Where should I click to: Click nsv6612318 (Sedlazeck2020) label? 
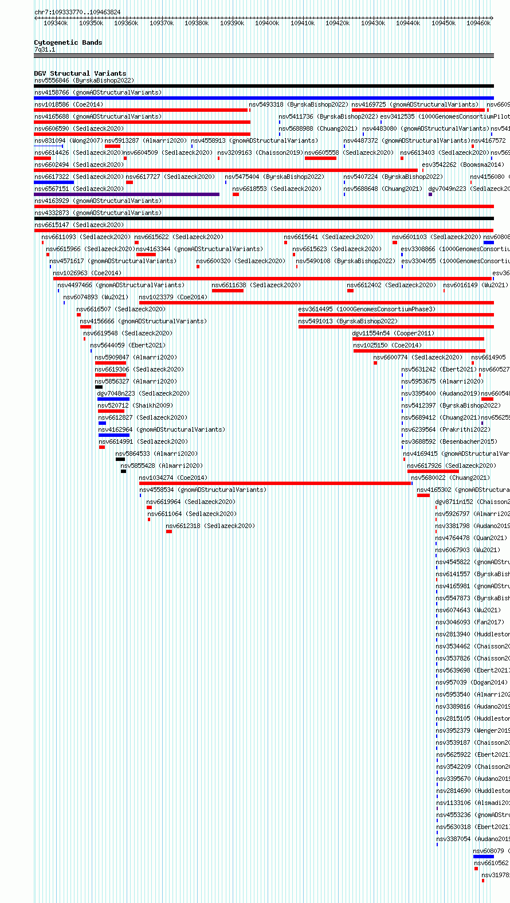(210, 526)
